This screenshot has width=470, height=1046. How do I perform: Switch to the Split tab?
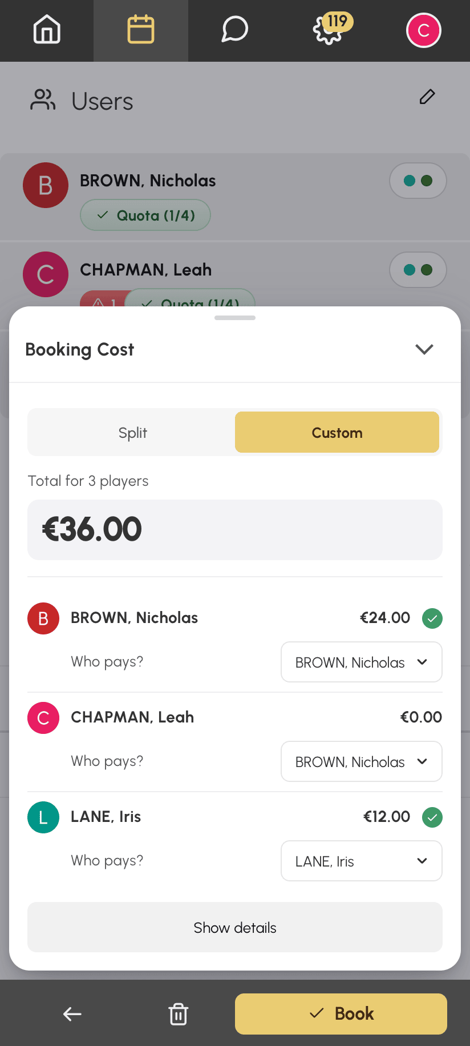point(132,432)
